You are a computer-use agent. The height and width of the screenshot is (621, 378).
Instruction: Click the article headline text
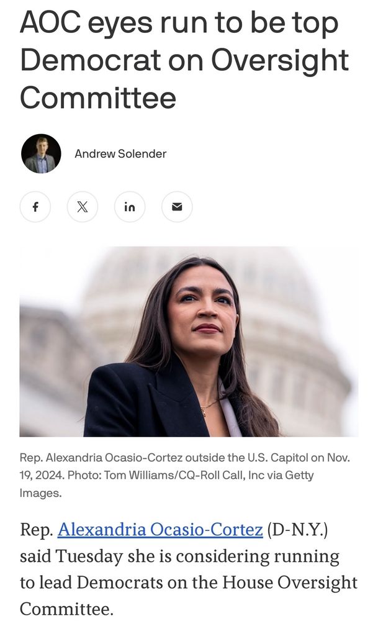(184, 60)
